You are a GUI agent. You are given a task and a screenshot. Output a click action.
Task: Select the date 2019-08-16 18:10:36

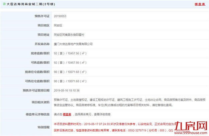(x=67, y=91)
